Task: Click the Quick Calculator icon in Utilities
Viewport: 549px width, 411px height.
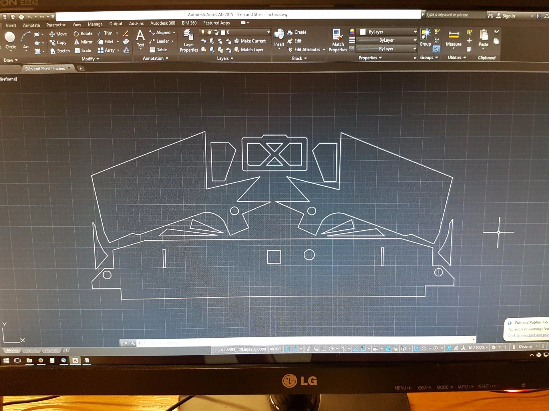Action: 469,49
